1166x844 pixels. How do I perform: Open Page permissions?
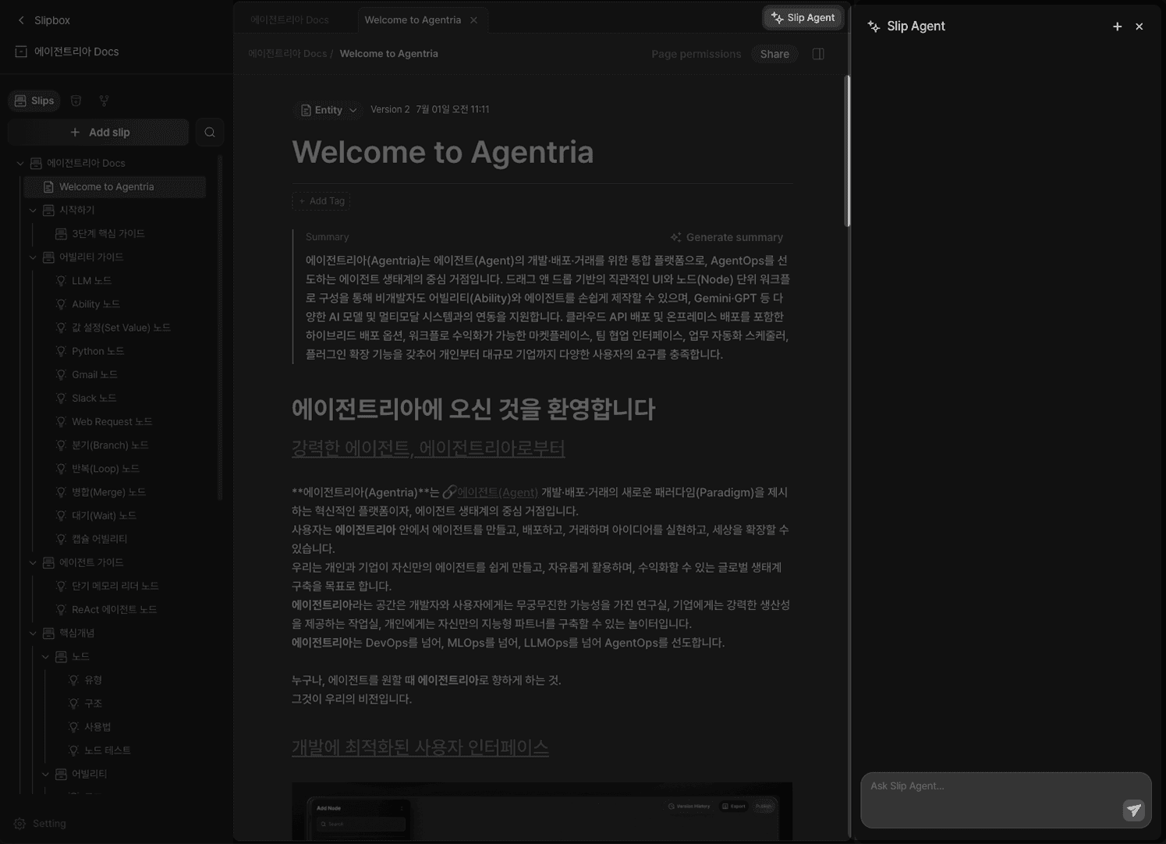coord(696,54)
